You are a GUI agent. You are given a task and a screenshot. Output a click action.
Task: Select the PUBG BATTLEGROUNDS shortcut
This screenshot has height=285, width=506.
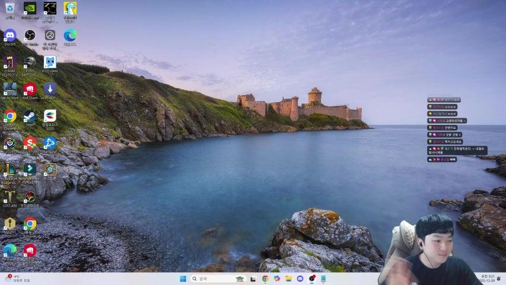click(30, 63)
